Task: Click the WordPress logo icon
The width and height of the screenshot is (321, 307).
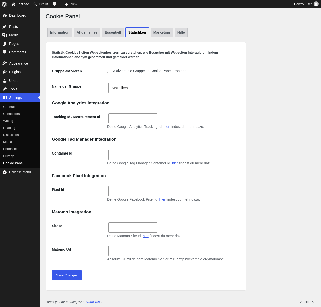Action: (x=4, y=4)
